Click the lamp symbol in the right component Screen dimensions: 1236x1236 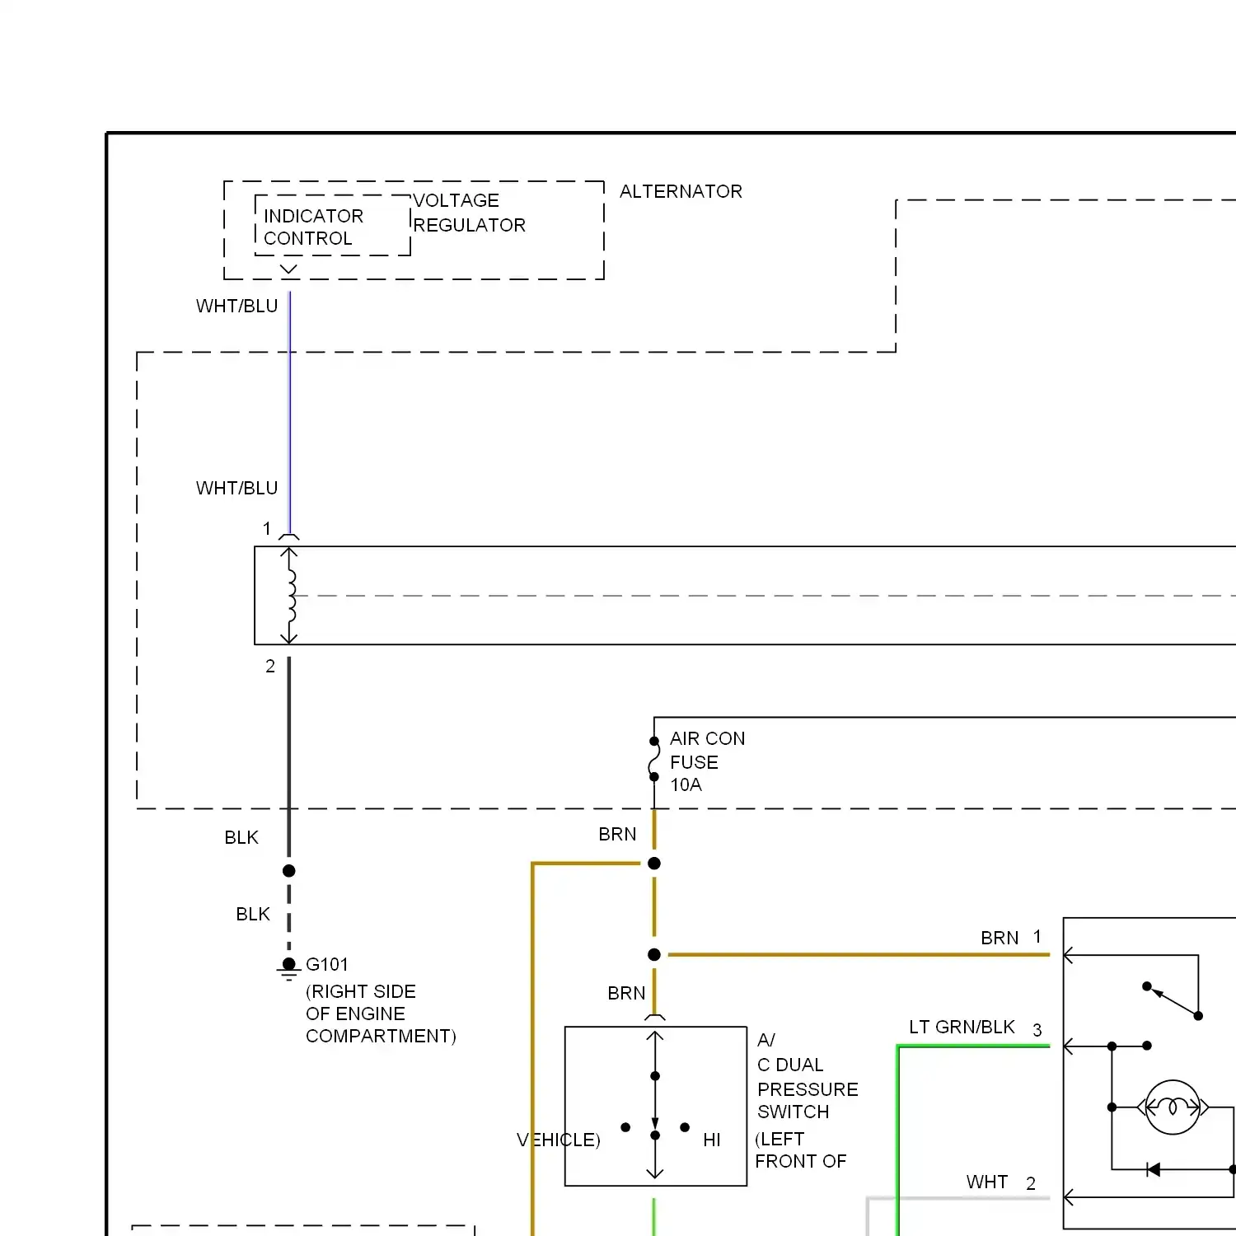click(x=1173, y=1107)
